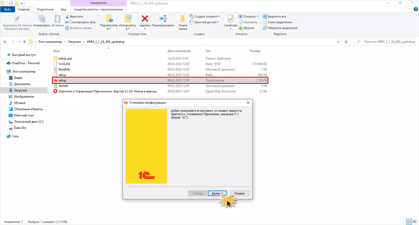Click the Refresh address bar icon

coord(346,42)
